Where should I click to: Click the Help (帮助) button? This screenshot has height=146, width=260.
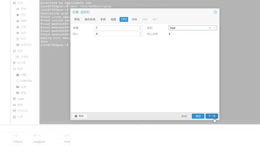tap(79, 116)
